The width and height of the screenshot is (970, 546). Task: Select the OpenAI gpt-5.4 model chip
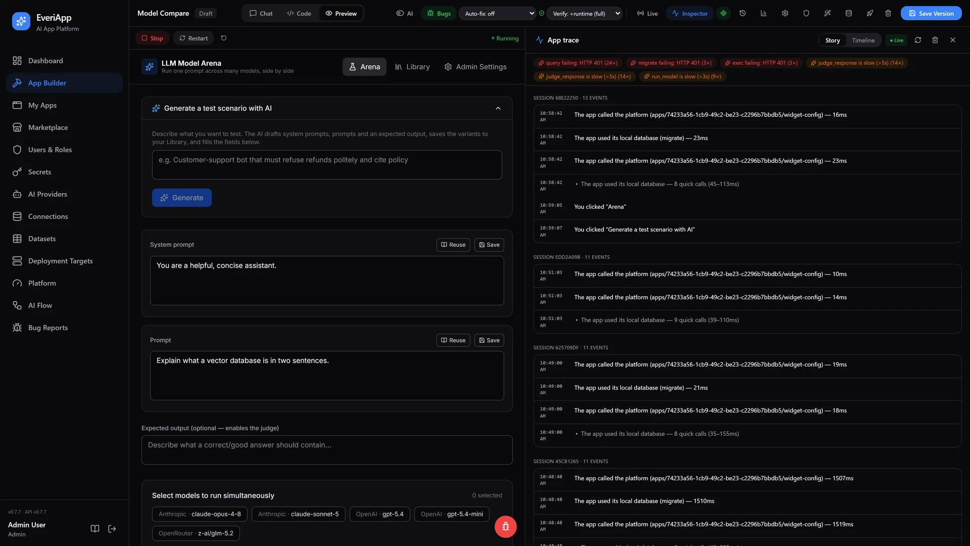pos(380,514)
